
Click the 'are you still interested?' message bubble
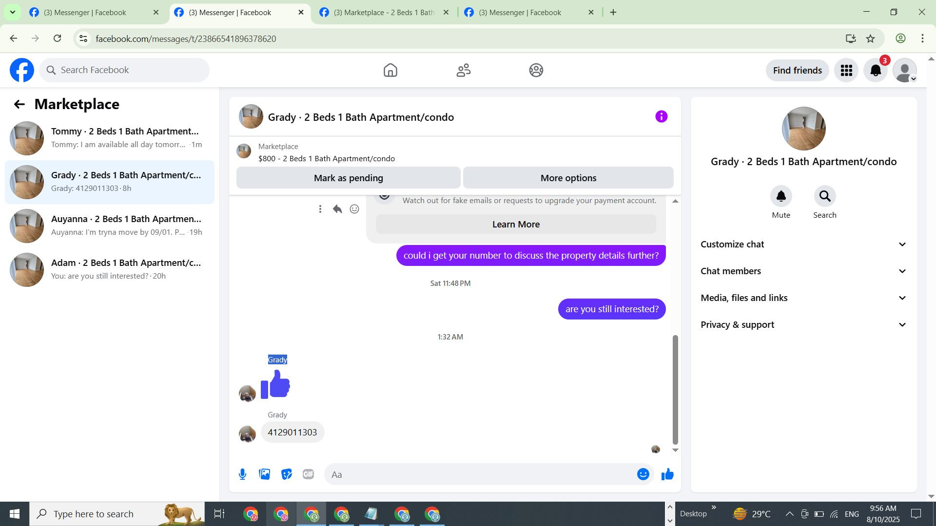612,309
